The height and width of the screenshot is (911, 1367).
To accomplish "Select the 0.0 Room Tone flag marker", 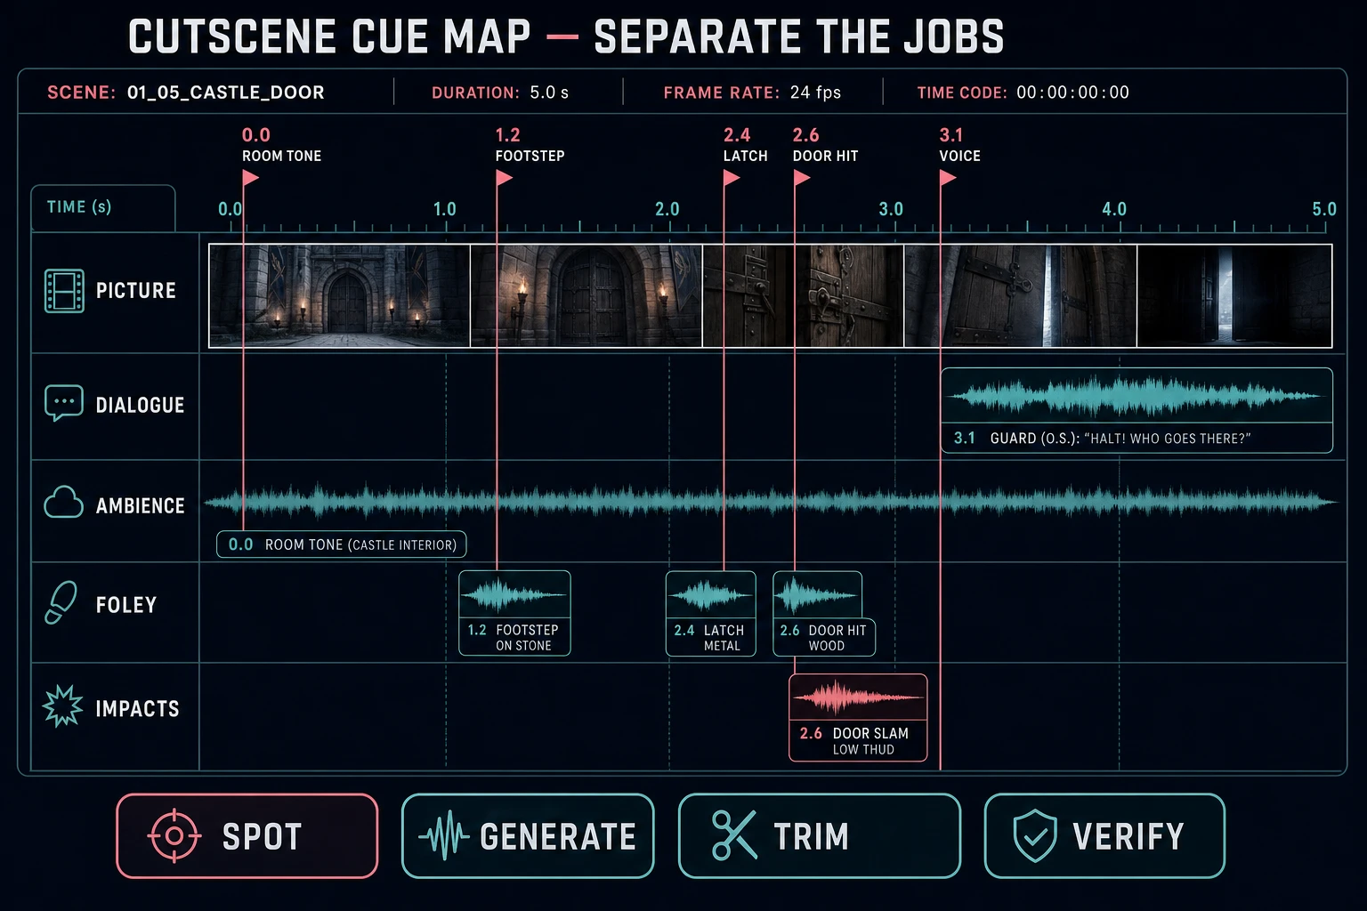I will (x=250, y=177).
